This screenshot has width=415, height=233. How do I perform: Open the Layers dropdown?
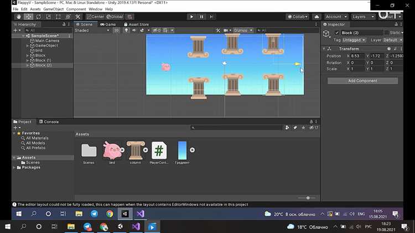(363, 17)
